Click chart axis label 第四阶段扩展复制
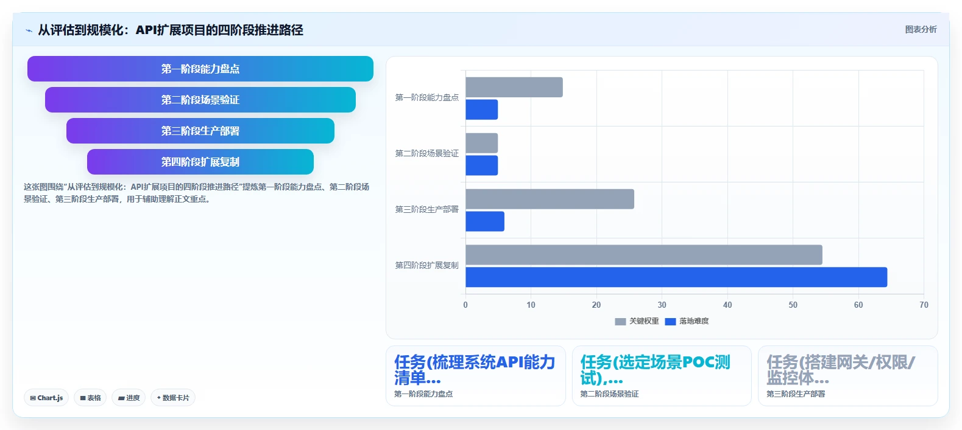The image size is (962, 430). 427,265
